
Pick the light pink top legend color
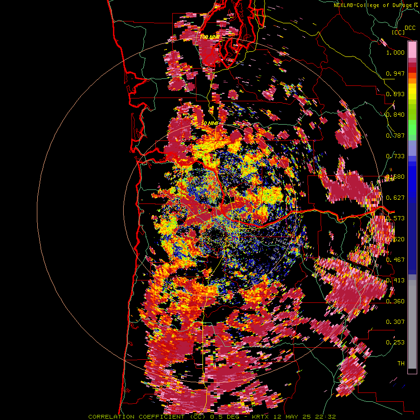(412, 50)
